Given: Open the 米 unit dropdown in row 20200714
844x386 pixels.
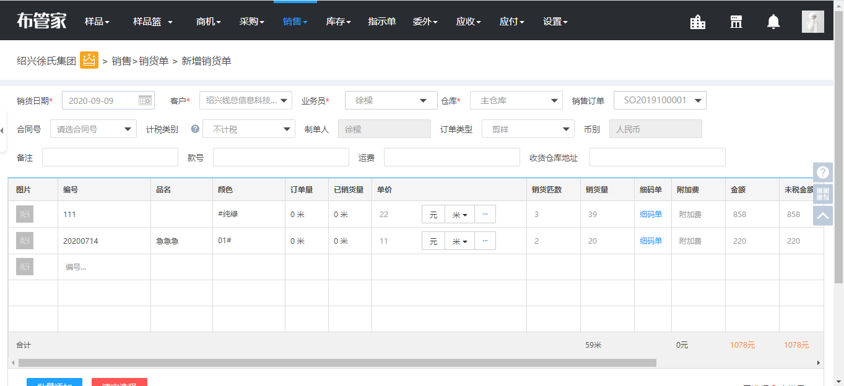Looking at the screenshot, I should pyautogui.click(x=459, y=241).
